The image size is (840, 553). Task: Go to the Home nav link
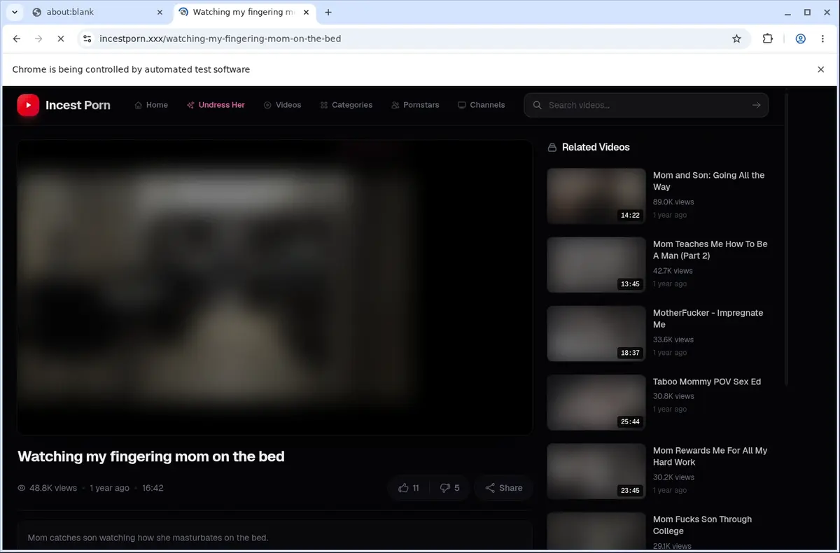(151, 105)
